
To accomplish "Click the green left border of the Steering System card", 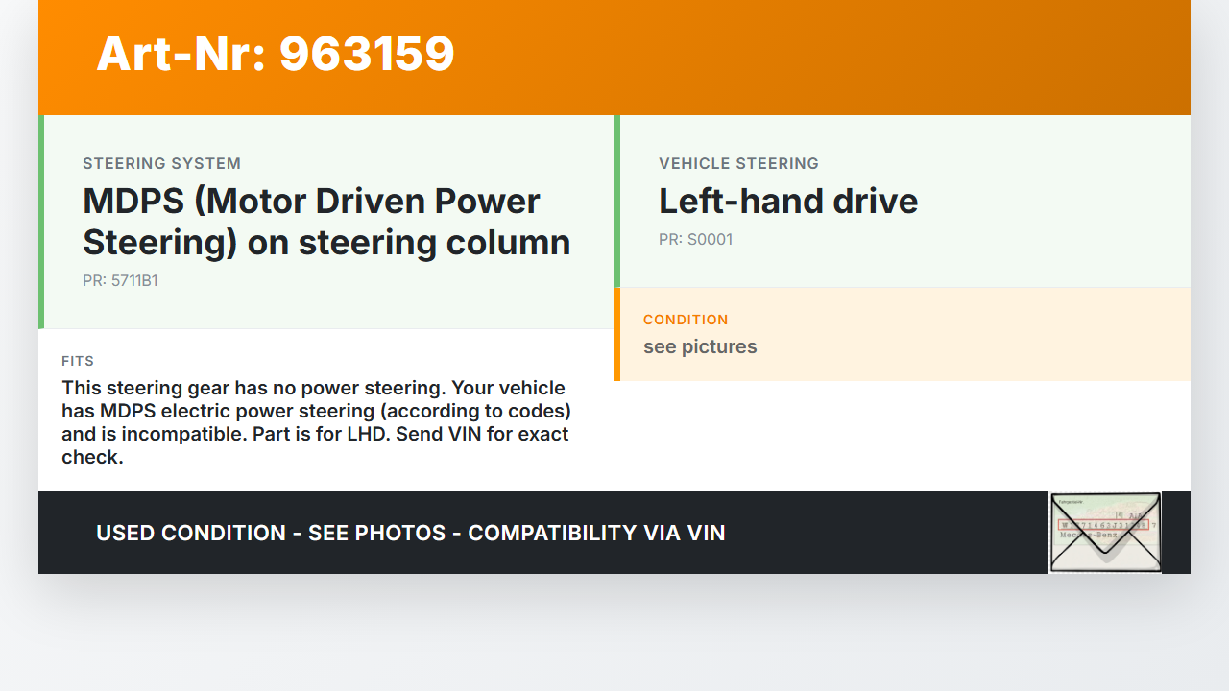I will (41, 222).
